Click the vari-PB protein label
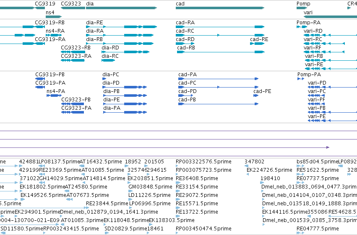This screenshot has width=357, height=235. click(x=317, y=108)
